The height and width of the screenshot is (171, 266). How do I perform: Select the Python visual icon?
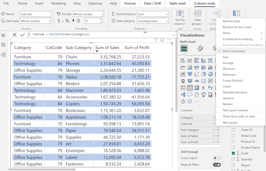[x=210, y=88]
